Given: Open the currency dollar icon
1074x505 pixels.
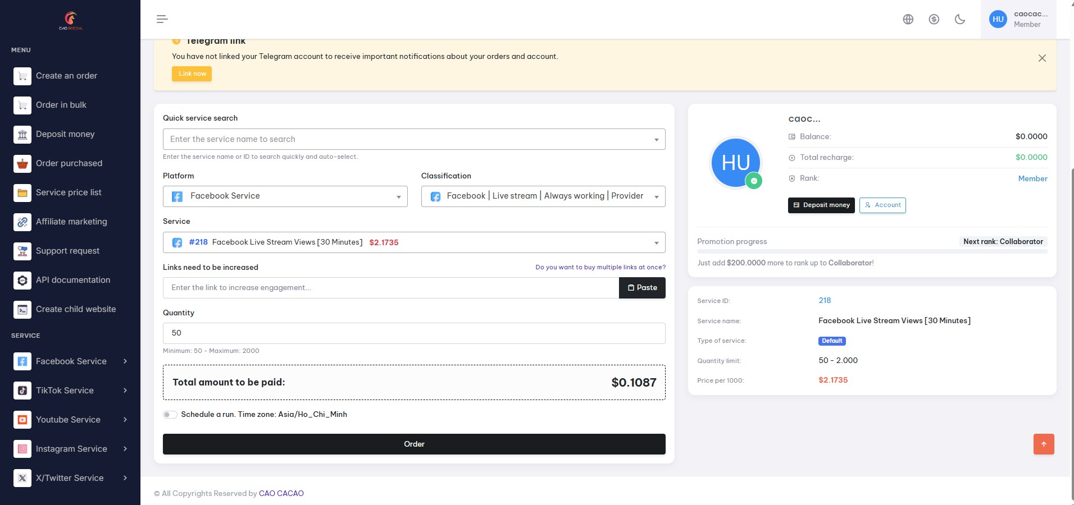Looking at the screenshot, I should point(934,19).
